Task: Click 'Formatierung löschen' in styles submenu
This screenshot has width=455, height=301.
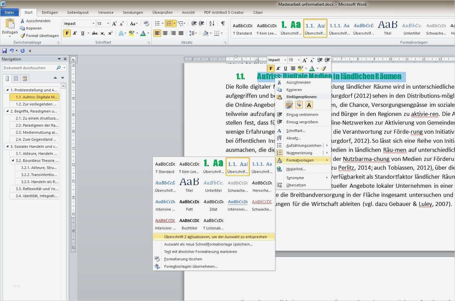Action: pos(183,259)
